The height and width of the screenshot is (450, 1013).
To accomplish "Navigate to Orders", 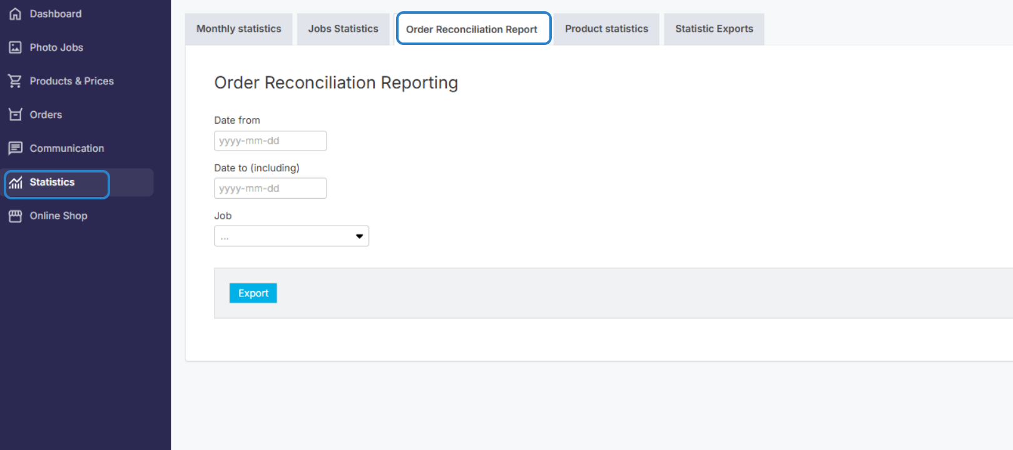I will pyautogui.click(x=46, y=115).
